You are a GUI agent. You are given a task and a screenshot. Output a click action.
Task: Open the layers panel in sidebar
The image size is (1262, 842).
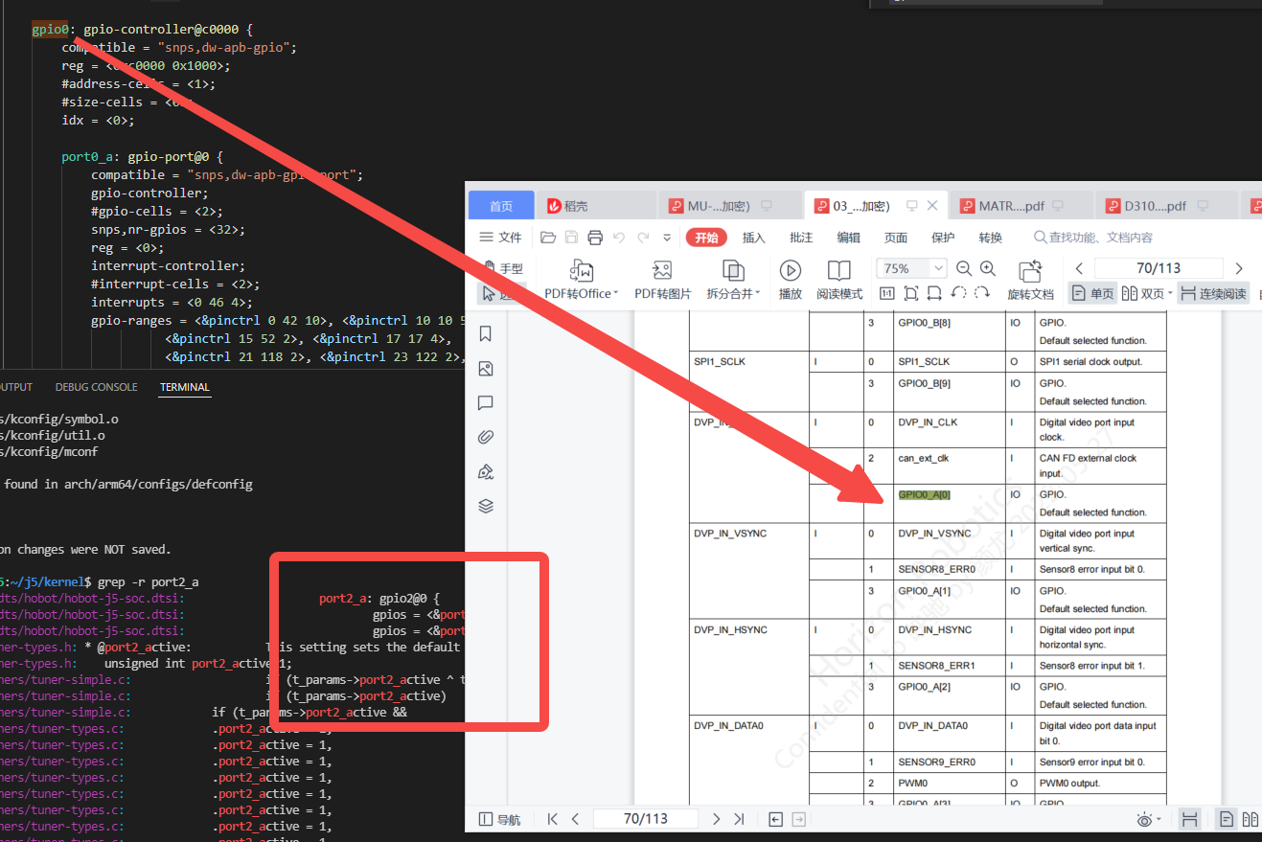486,507
